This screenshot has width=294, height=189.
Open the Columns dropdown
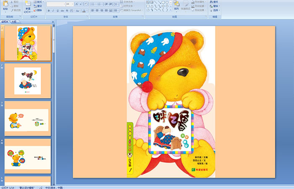coord(116,11)
